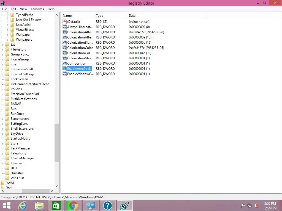Image resolution: width=282 pixels, height=211 pixels.
Task: Select the Uninstall key
Action: (17, 173)
